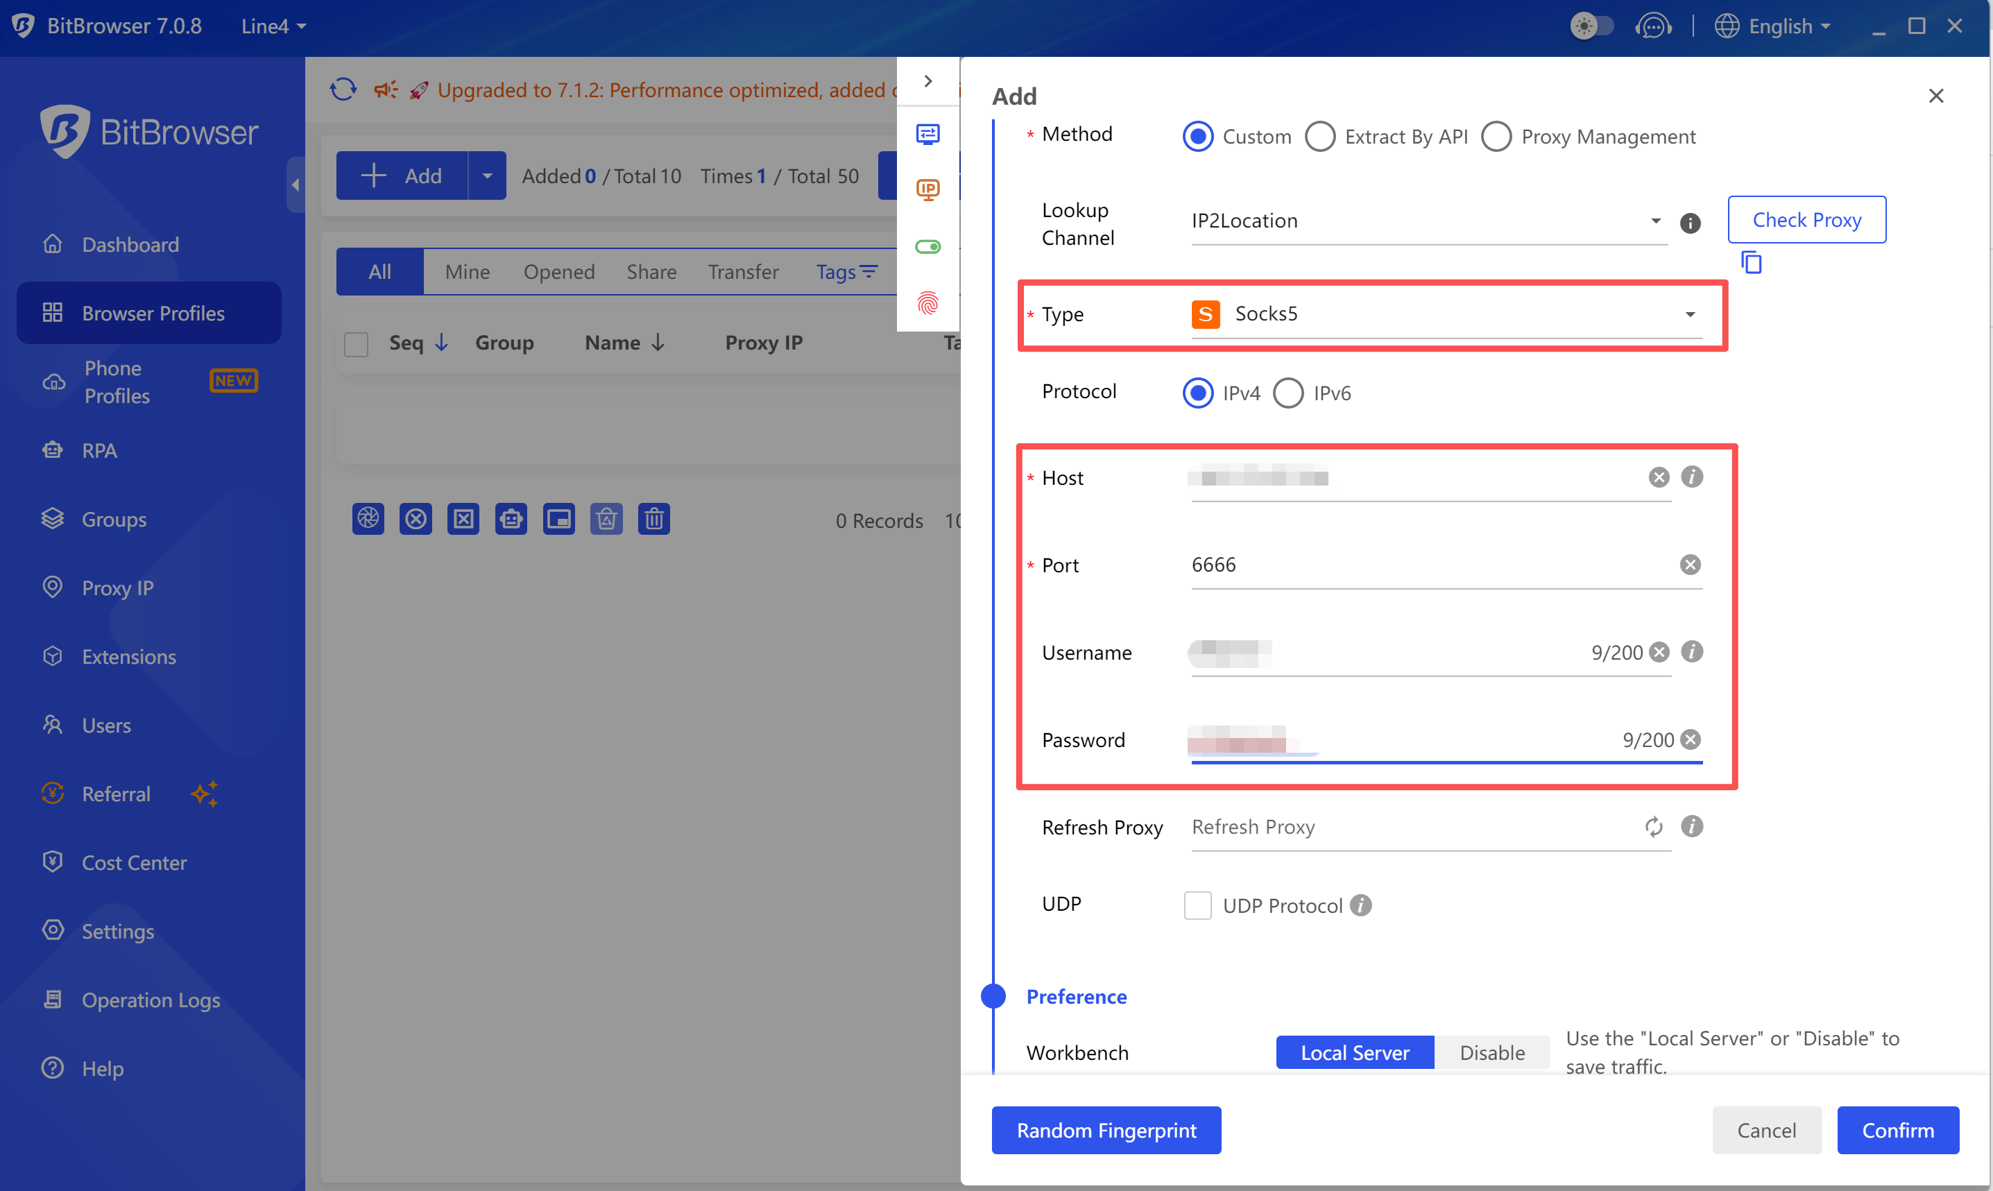
Task: Click inside the Host input field
Action: (1429, 479)
